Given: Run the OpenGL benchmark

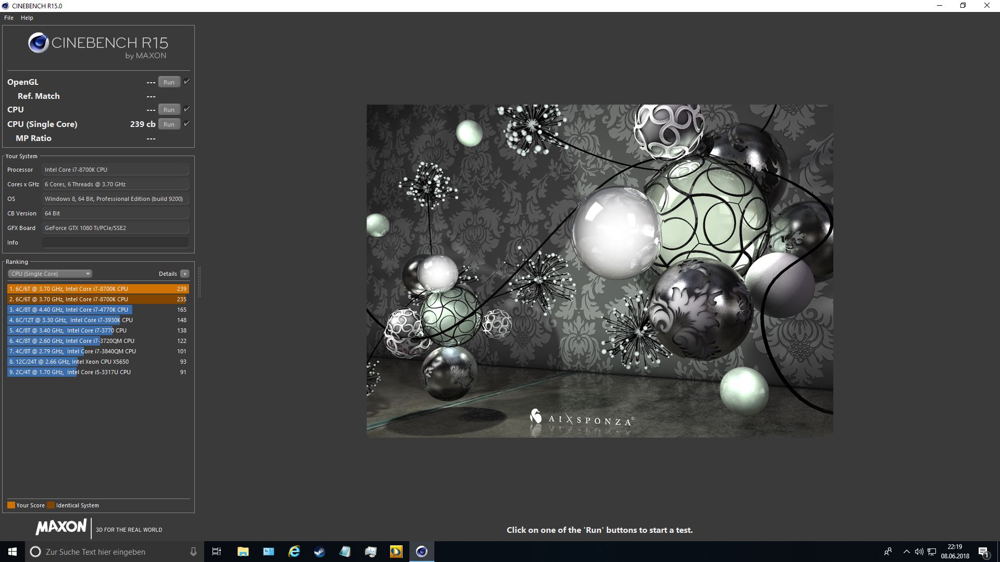Looking at the screenshot, I should tap(168, 82).
